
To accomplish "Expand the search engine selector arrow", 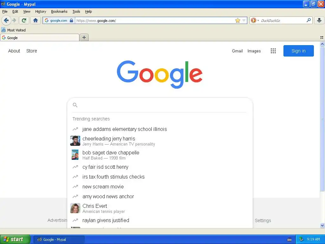I will pyautogui.click(x=258, y=20).
